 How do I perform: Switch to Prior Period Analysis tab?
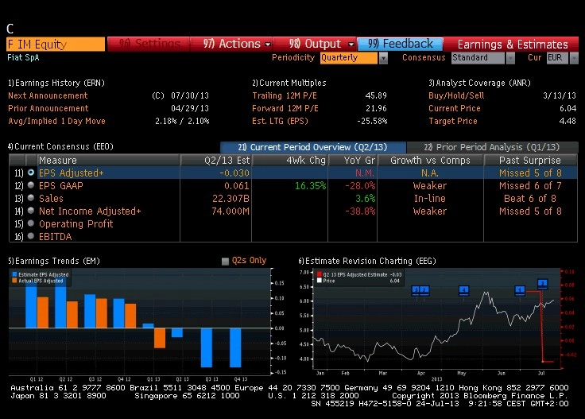492,147
